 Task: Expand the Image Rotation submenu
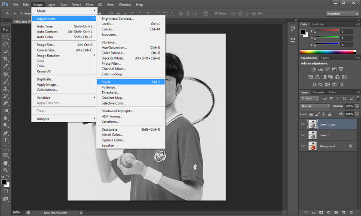(64, 56)
